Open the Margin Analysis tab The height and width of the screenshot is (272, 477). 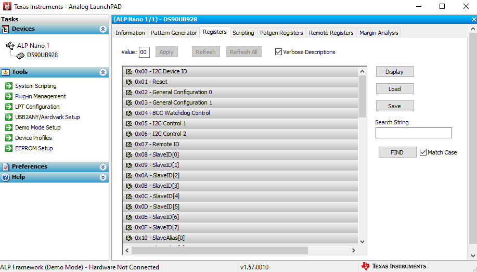coord(379,33)
